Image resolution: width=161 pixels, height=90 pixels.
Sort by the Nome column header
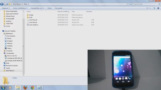click(x=29, y=11)
